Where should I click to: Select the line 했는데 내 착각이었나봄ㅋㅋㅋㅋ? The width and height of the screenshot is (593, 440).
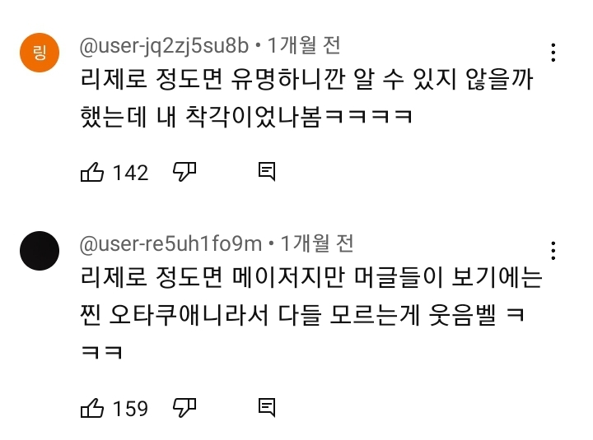(x=245, y=118)
